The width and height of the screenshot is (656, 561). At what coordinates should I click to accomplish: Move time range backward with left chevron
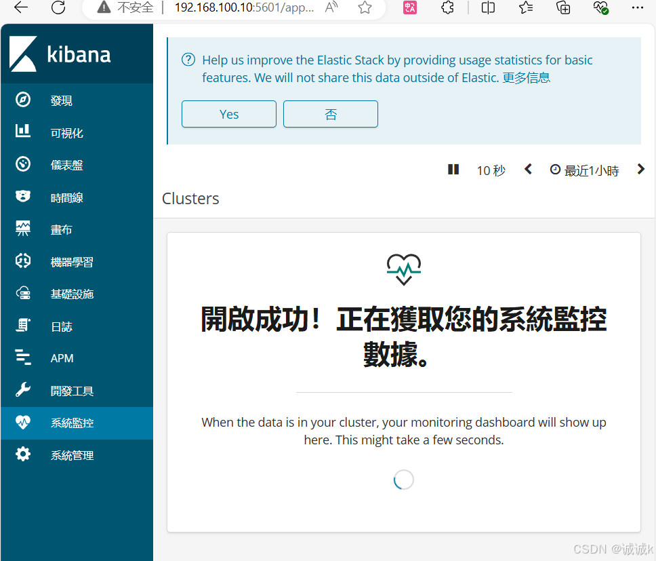pos(528,169)
